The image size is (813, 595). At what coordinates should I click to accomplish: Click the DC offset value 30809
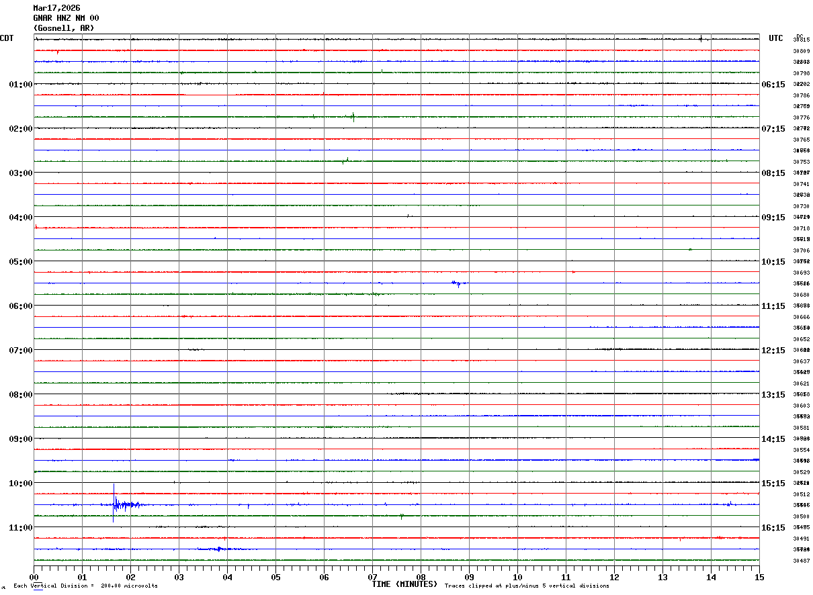[801, 51]
